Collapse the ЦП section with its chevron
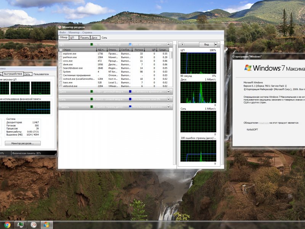This screenshot has height=229, width=305. click(x=169, y=44)
